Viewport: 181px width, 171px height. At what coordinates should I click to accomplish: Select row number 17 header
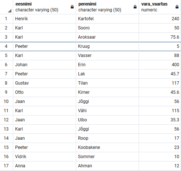(x=6, y=166)
